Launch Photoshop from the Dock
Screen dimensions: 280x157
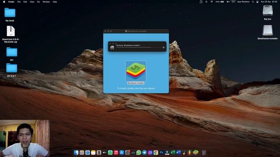point(161,153)
